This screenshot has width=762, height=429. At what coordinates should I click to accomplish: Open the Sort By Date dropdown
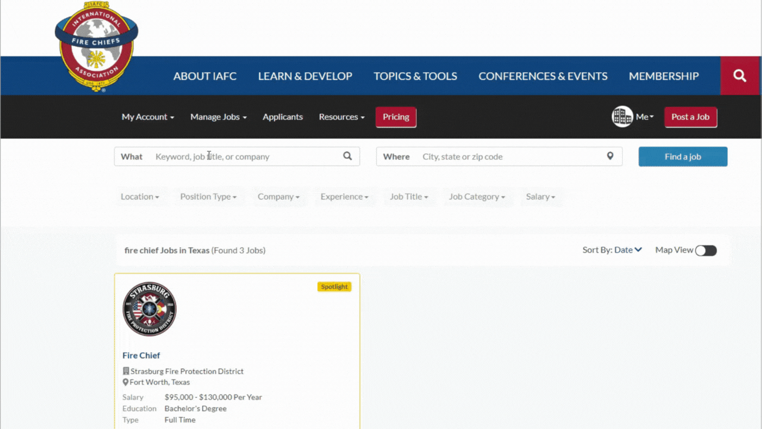point(627,250)
